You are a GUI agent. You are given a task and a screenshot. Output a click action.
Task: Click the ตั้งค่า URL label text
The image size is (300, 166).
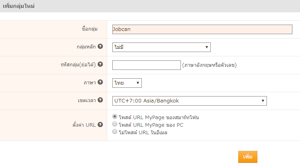point(84,125)
